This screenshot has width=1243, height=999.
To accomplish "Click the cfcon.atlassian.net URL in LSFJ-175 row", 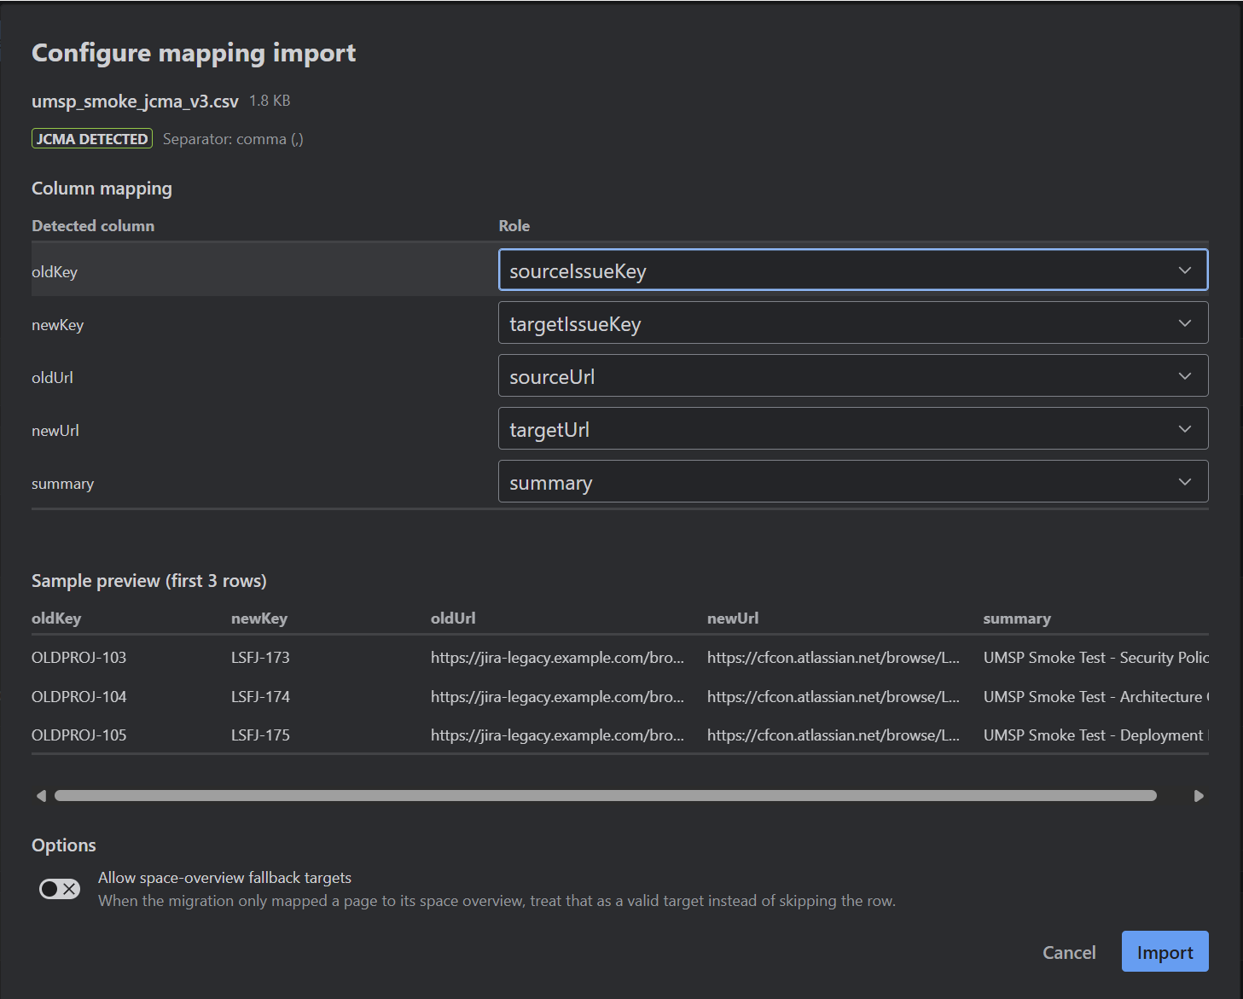I will [834, 735].
